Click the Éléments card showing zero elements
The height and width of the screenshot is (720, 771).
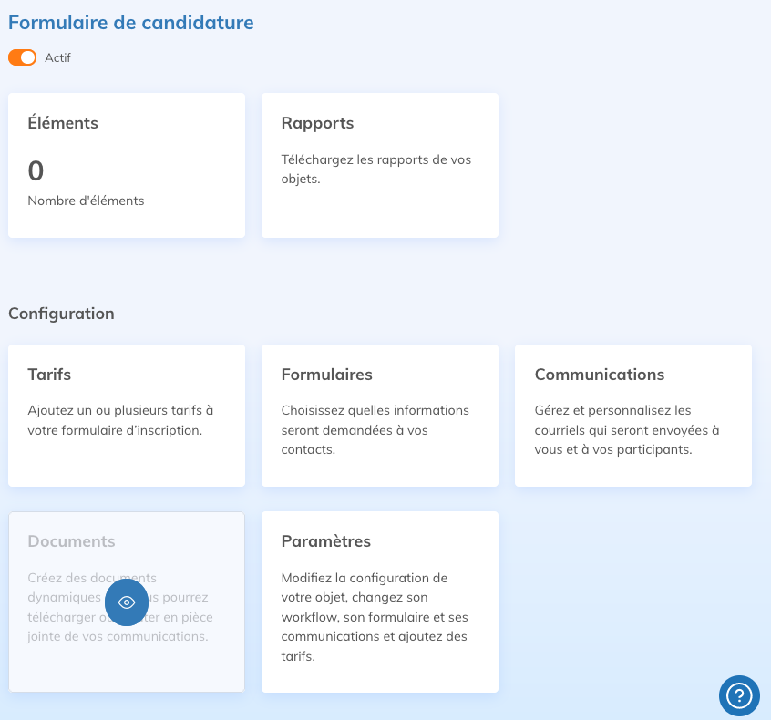[126, 164]
